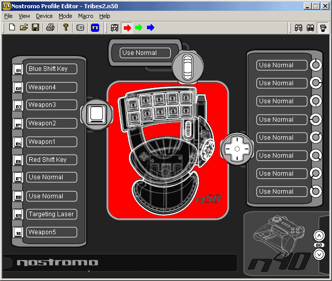Click button 05 key icon

coord(18,142)
